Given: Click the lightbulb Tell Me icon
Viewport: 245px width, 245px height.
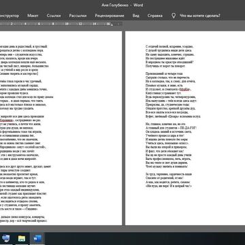Looking at the screenshot, I should pyautogui.click(x=174, y=16).
